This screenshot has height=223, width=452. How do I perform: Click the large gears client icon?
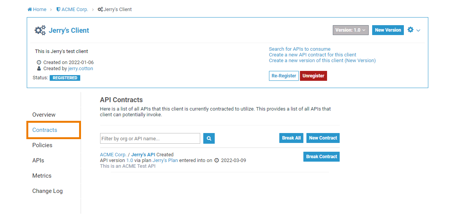tap(40, 30)
